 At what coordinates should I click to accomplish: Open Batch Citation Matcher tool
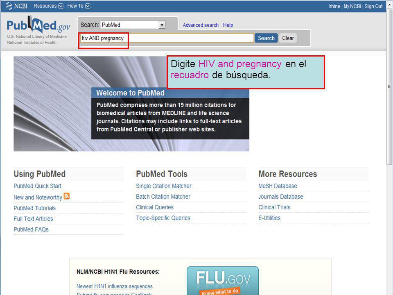click(163, 197)
